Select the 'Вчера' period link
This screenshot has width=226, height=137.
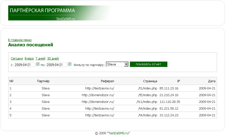pyautogui.click(x=29, y=59)
